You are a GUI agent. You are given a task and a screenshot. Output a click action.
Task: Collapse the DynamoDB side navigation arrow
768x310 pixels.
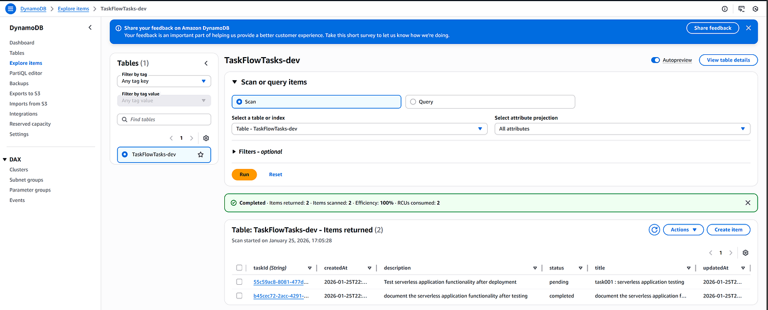click(x=90, y=27)
